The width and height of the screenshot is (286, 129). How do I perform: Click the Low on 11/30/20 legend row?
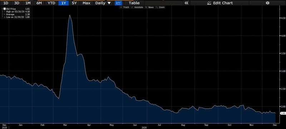click(x=18, y=17)
